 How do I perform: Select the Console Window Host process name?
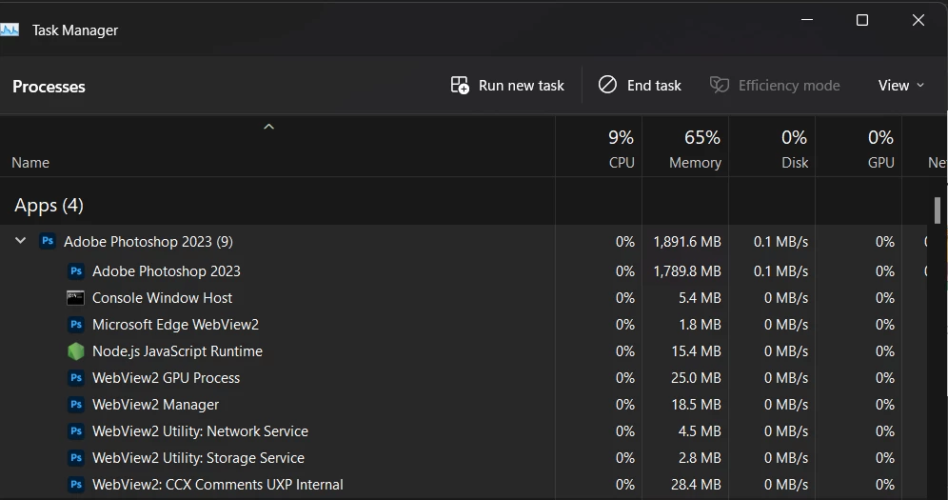(162, 297)
